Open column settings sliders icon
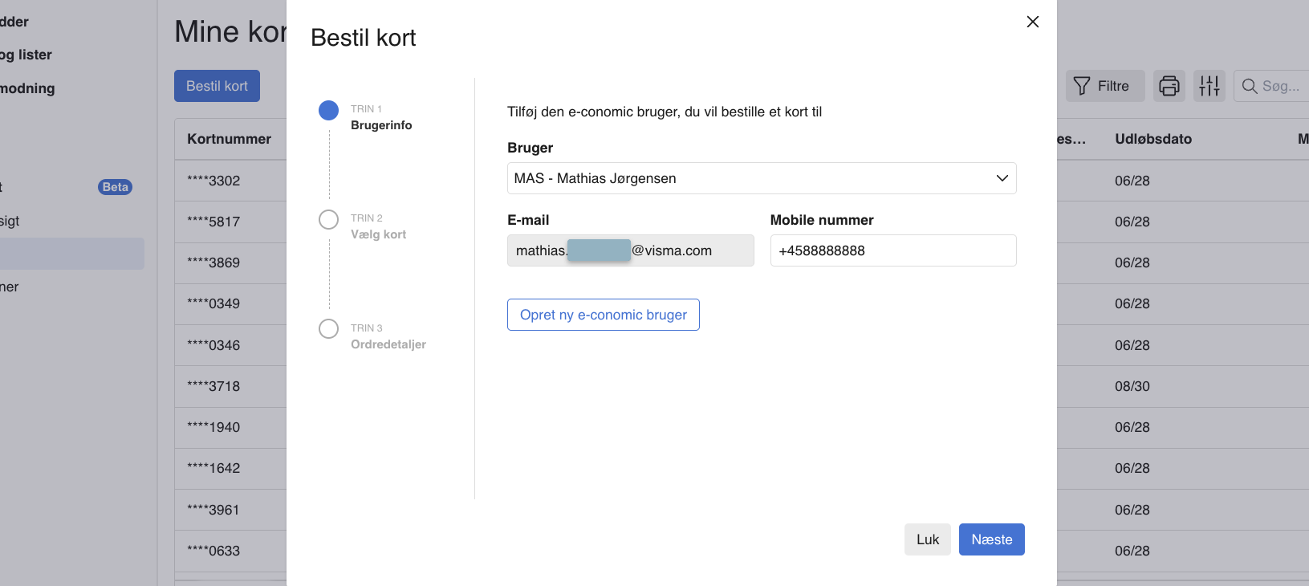 click(1209, 86)
